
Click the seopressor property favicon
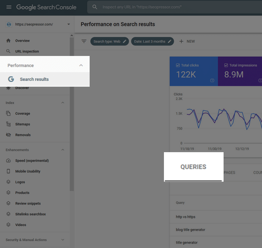(9, 25)
